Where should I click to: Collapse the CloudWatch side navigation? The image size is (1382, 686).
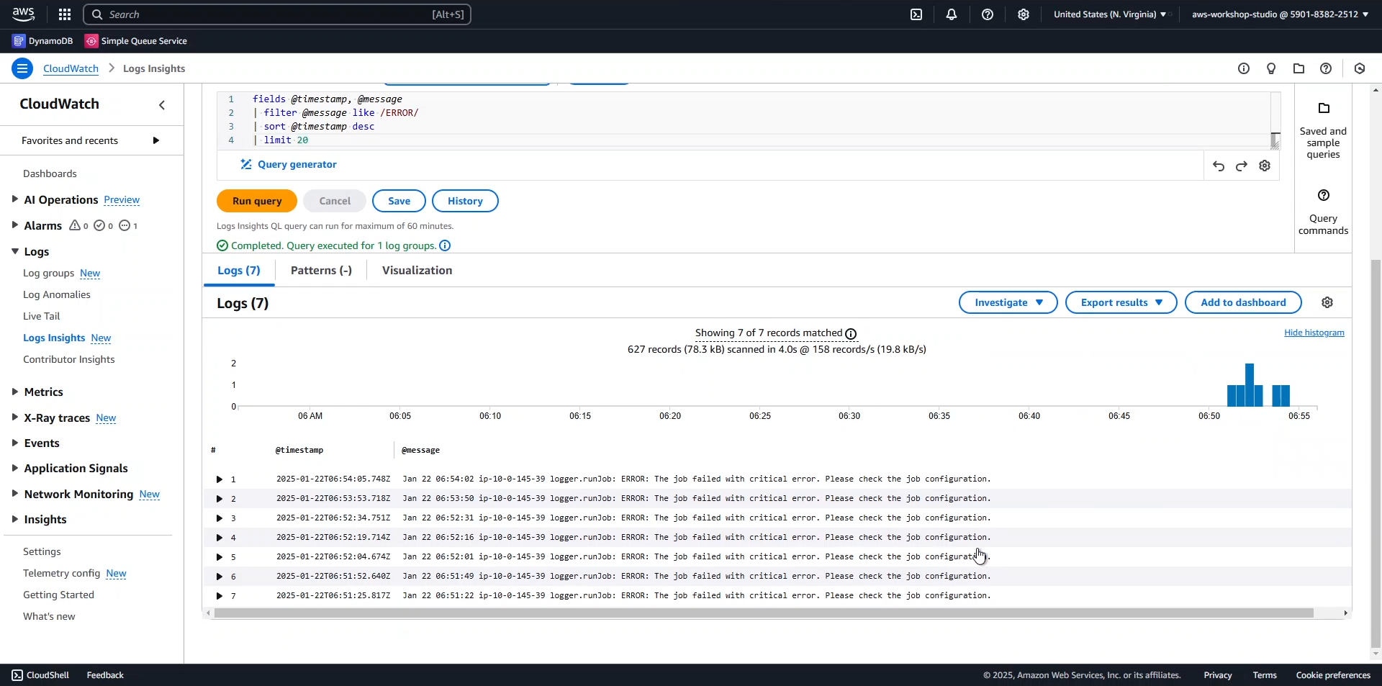[162, 105]
